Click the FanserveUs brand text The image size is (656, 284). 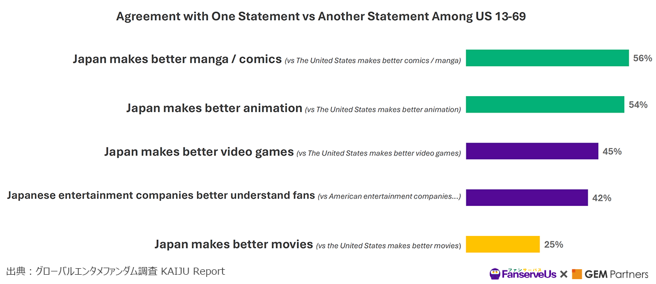(530, 274)
